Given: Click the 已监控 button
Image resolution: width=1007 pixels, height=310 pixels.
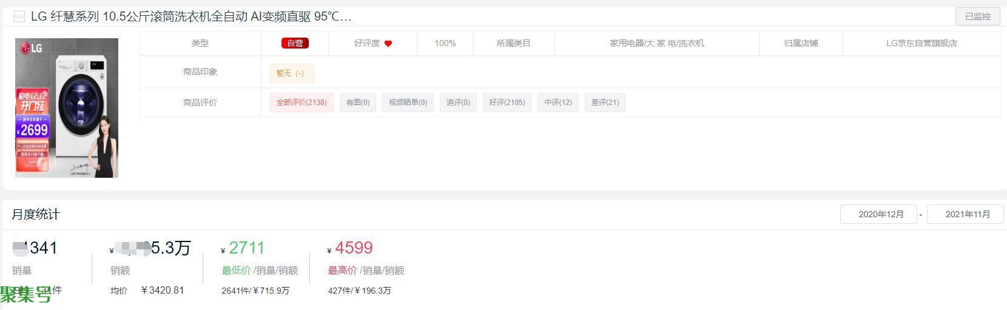Looking at the screenshot, I should click(977, 16).
